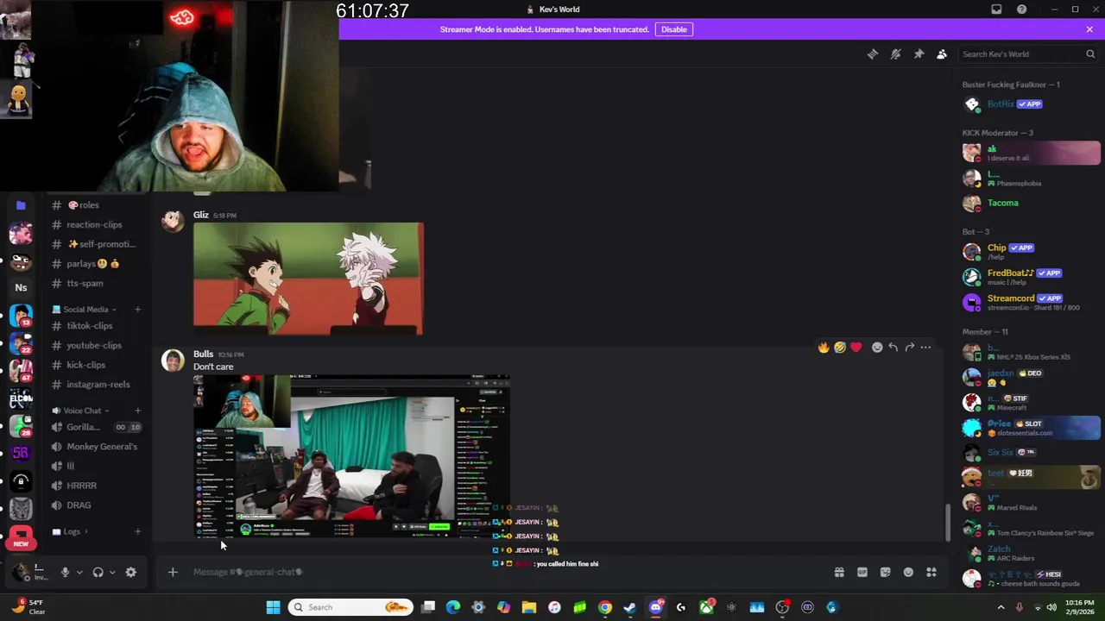Forward Bulls message

(909, 347)
